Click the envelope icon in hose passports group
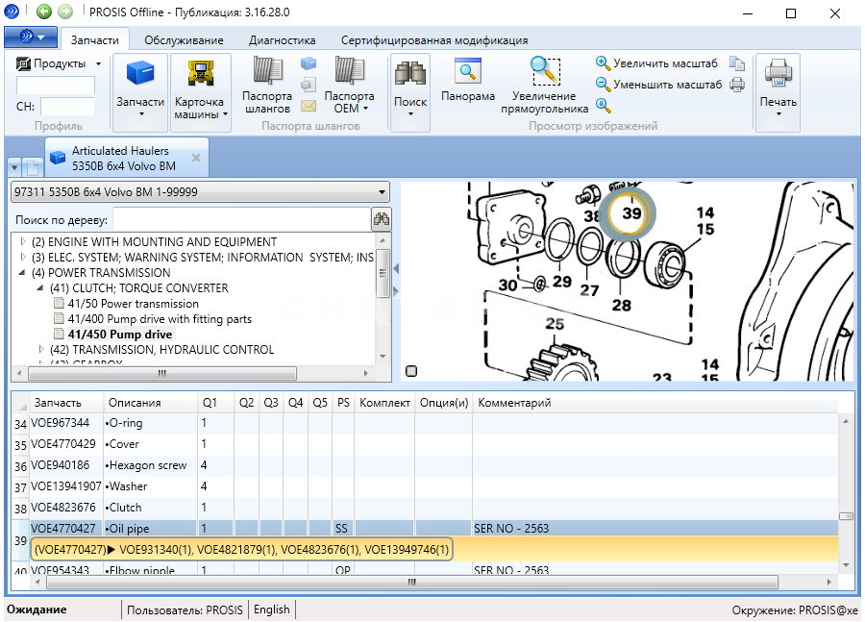The width and height of the screenshot is (865, 622). tap(309, 106)
